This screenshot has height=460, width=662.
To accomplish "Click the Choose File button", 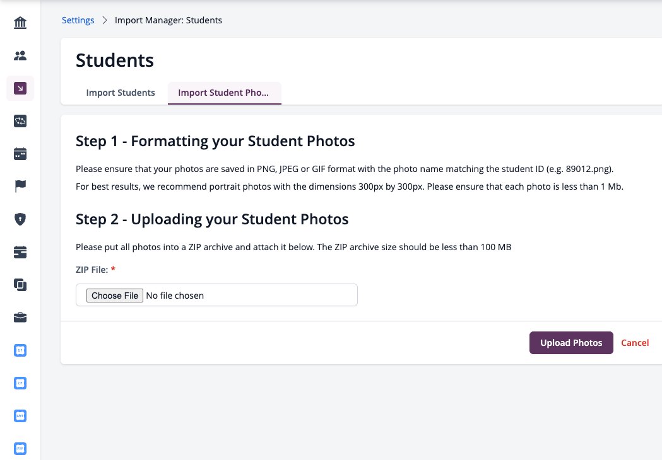I will [114, 296].
